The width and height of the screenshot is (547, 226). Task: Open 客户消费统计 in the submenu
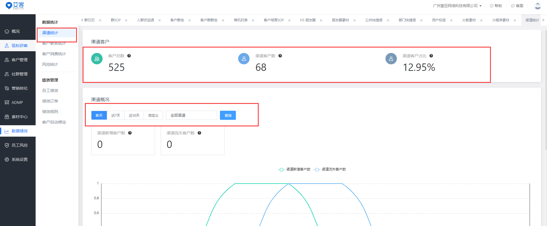(x=54, y=54)
